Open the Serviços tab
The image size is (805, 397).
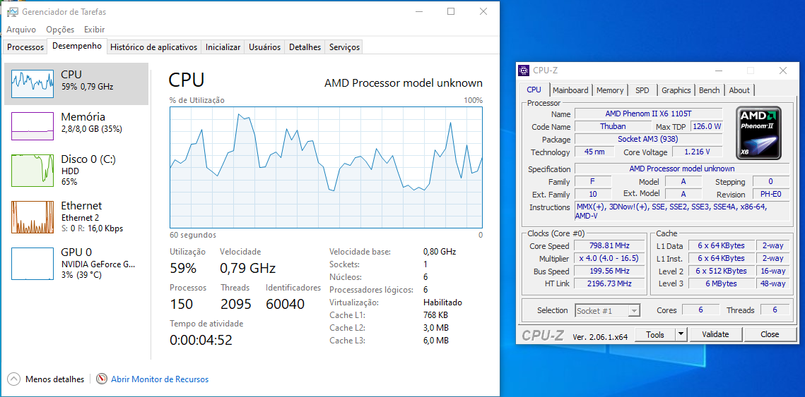coord(344,47)
